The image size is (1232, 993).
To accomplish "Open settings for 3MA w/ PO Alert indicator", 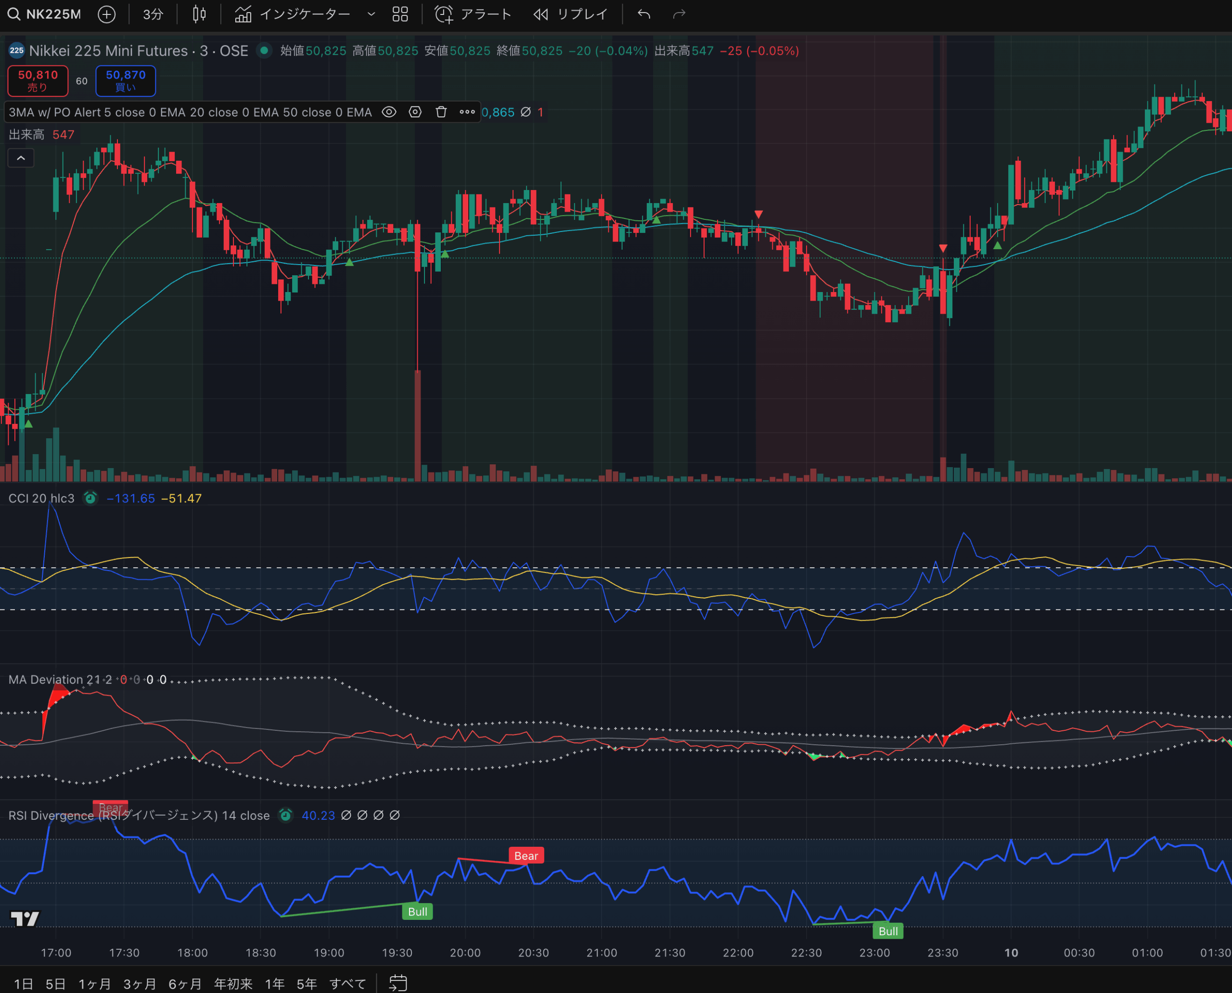I will pyautogui.click(x=415, y=112).
